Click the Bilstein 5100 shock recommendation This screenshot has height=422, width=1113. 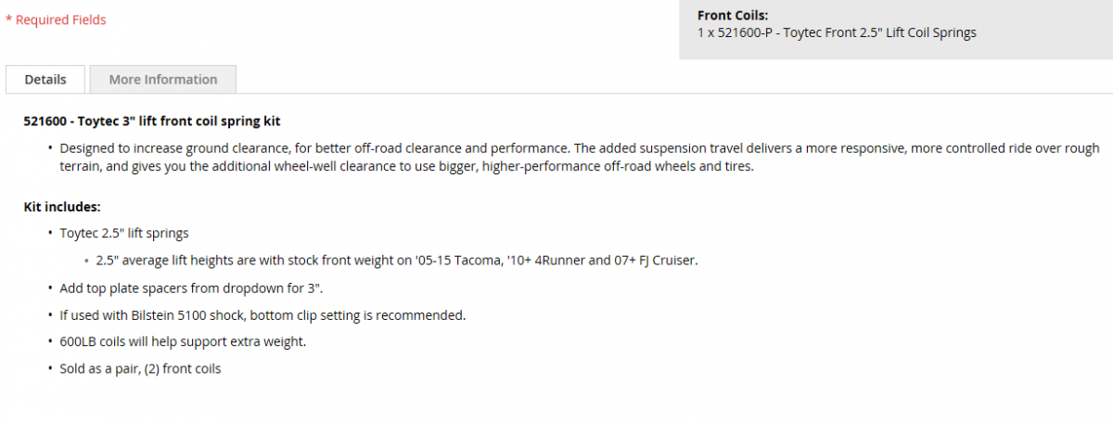click(262, 314)
